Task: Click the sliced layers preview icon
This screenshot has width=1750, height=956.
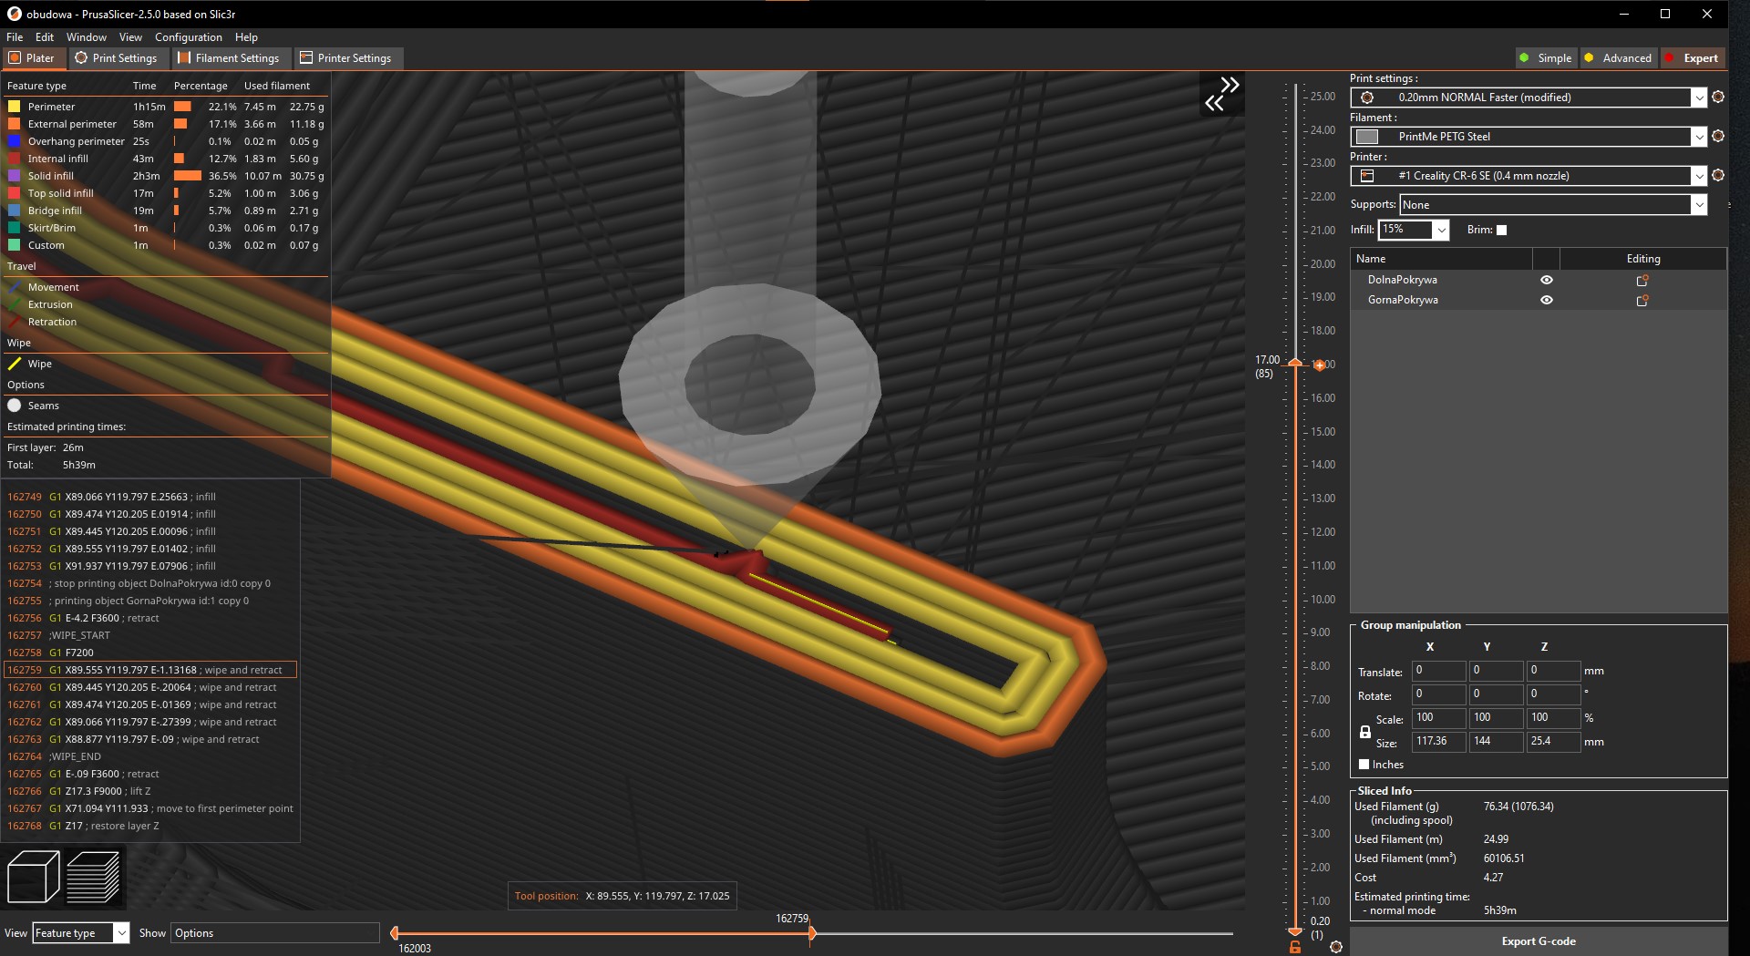Action: [94, 877]
